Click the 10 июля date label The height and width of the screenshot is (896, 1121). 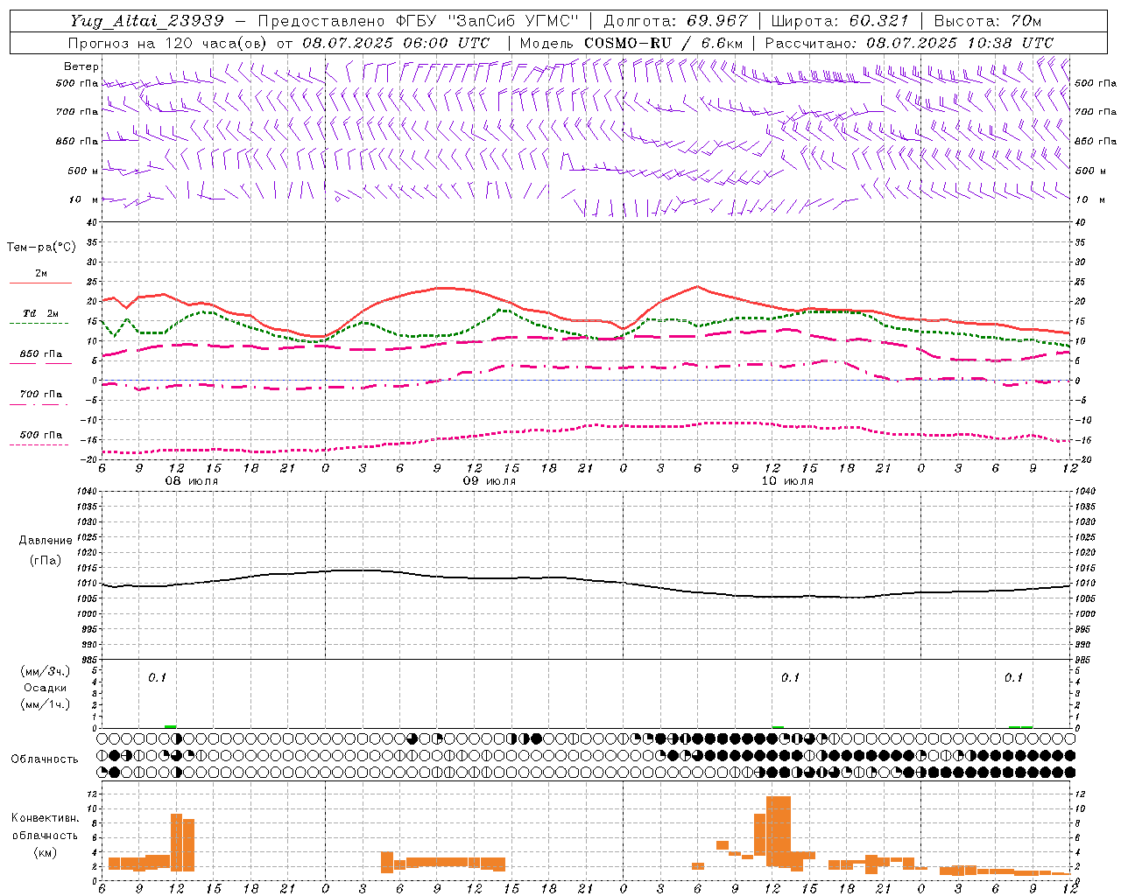(x=786, y=481)
